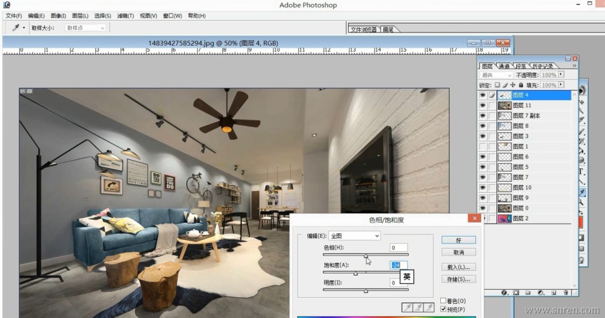This screenshot has width=605, height=318.
Task: Click the add layer mask icon in the Layers panel
Action: coord(516,293)
